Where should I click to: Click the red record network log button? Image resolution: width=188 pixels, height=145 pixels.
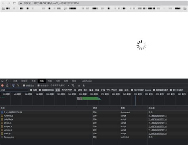point(2,86)
